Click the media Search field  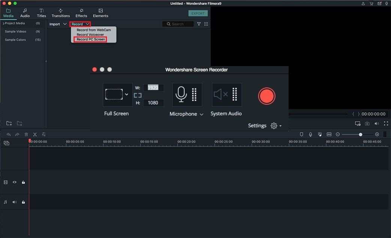[178, 24]
